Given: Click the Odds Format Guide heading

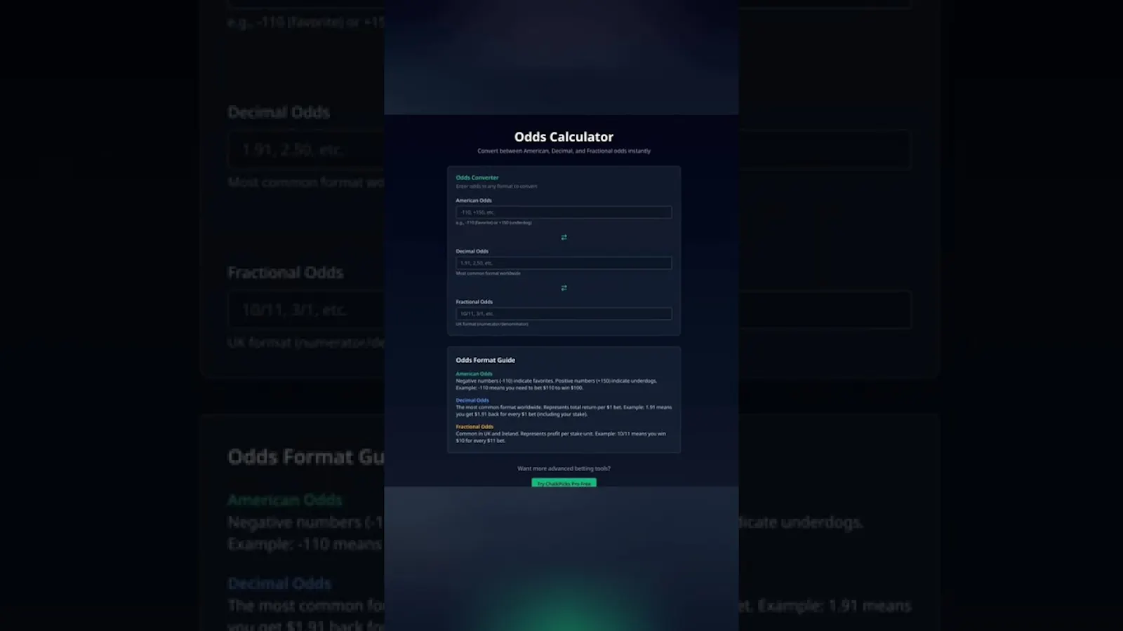Looking at the screenshot, I should point(486,360).
